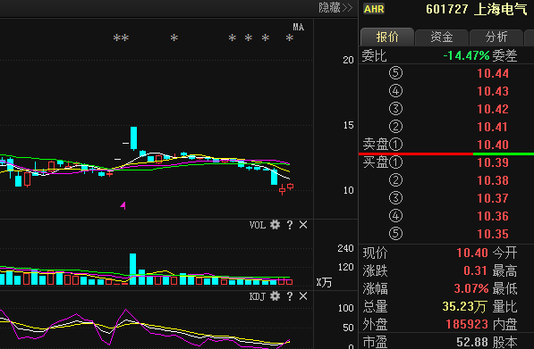Click the AHR badge icon
Viewport: 534px width, 349px height.
(374, 9)
